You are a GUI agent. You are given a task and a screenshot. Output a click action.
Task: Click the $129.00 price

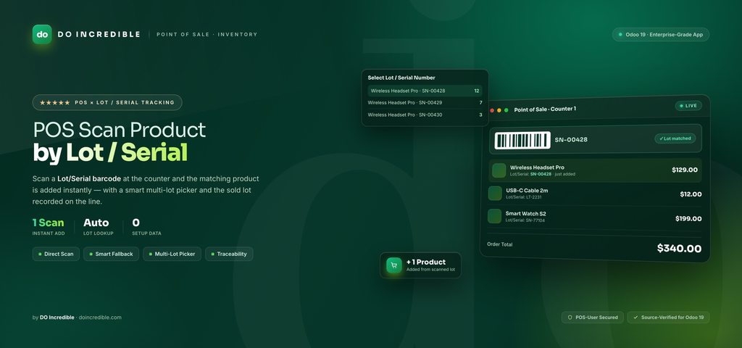coord(685,170)
